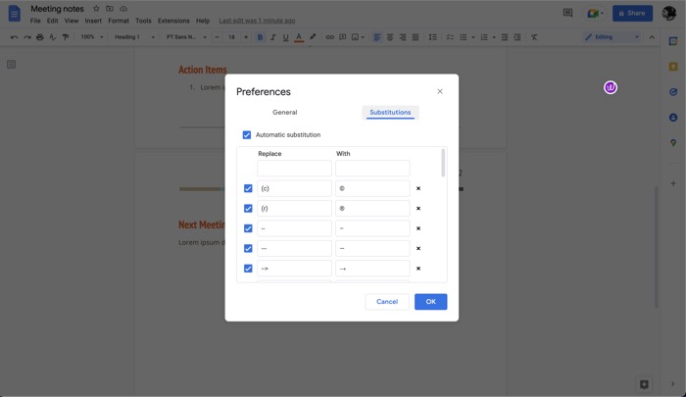Click the OK button
686x397 pixels.
pyautogui.click(x=431, y=302)
